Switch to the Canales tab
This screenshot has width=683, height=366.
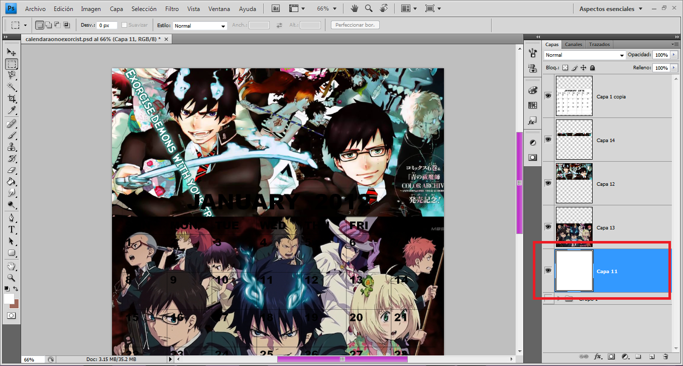(574, 44)
